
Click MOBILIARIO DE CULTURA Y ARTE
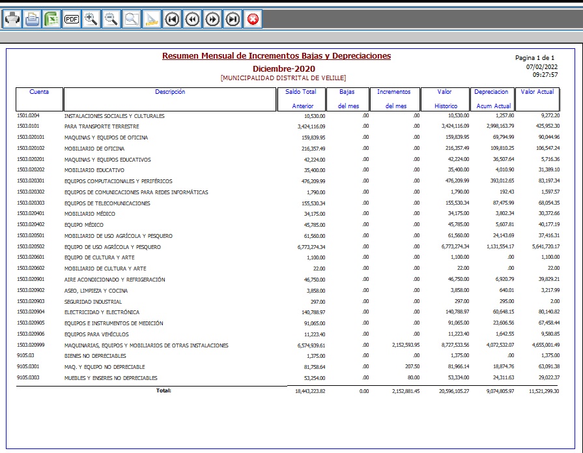tap(106, 269)
